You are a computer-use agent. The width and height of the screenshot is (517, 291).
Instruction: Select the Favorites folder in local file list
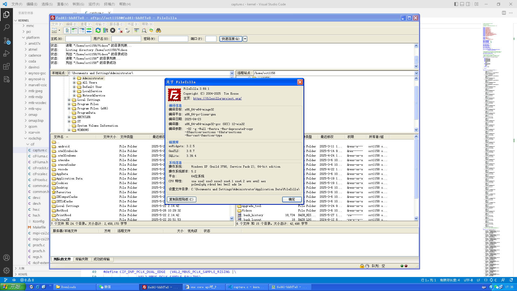[64, 192]
